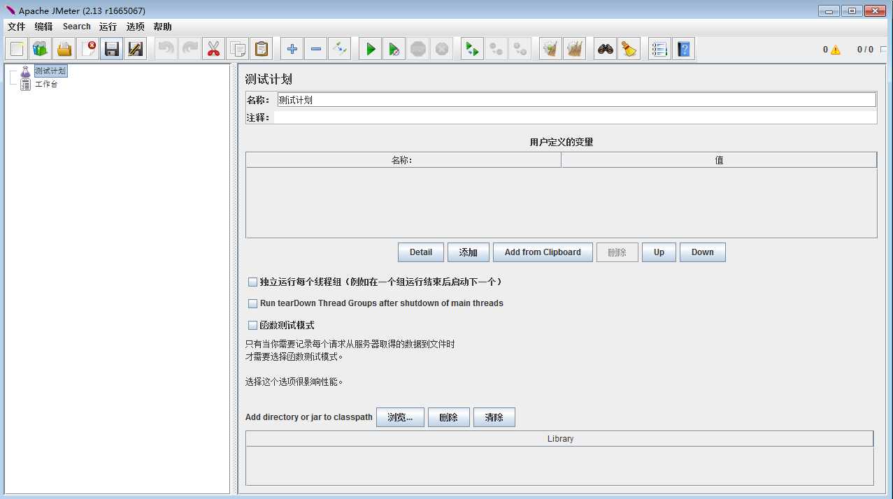This screenshot has height=499, width=893.
Task: Click the Undo arrow icon
Action: pos(166,49)
